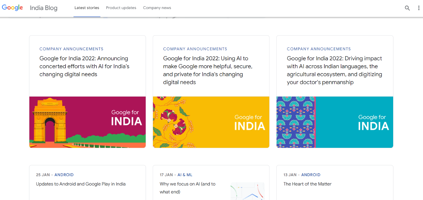Click the 17 JAN date text

[166, 175]
